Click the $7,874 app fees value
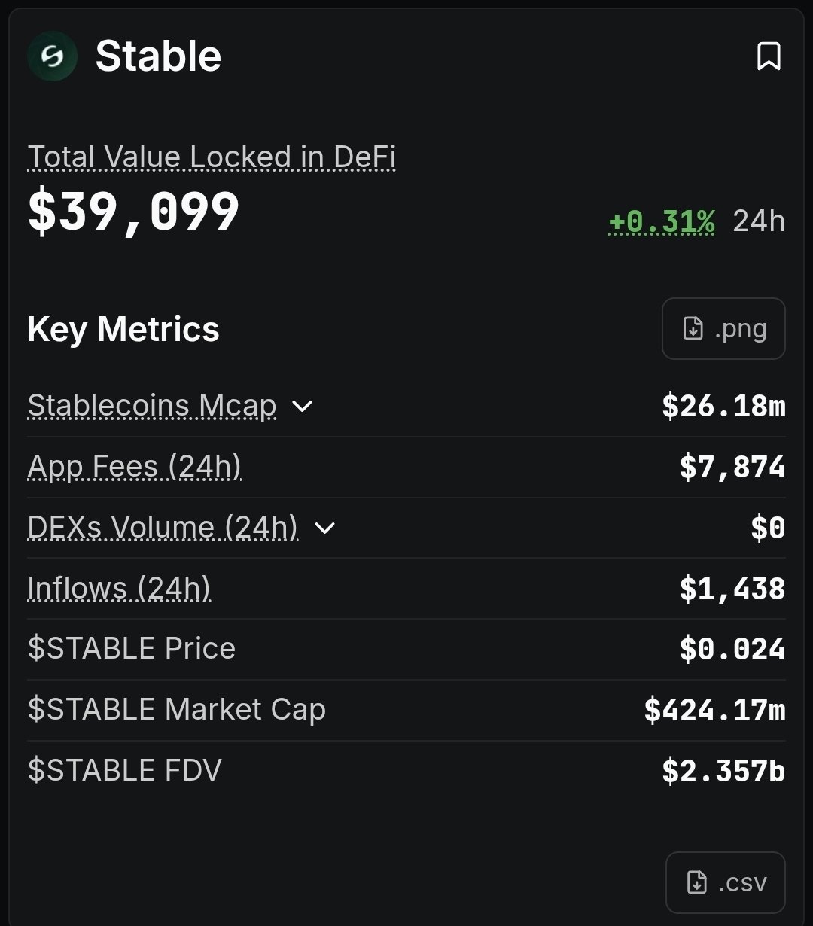The height and width of the screenshot is (926, 813). (732, 468)
